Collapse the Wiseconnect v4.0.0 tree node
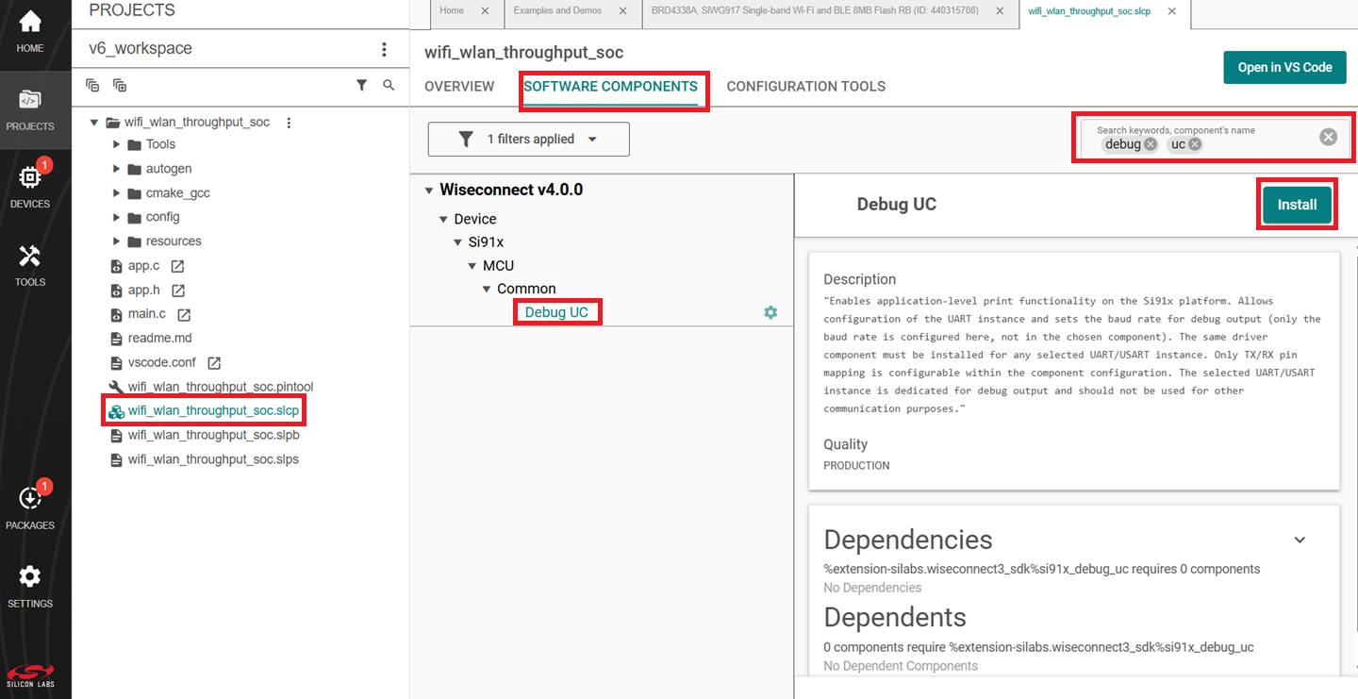This screenshot has width=1358, height=699. point(430,190)
